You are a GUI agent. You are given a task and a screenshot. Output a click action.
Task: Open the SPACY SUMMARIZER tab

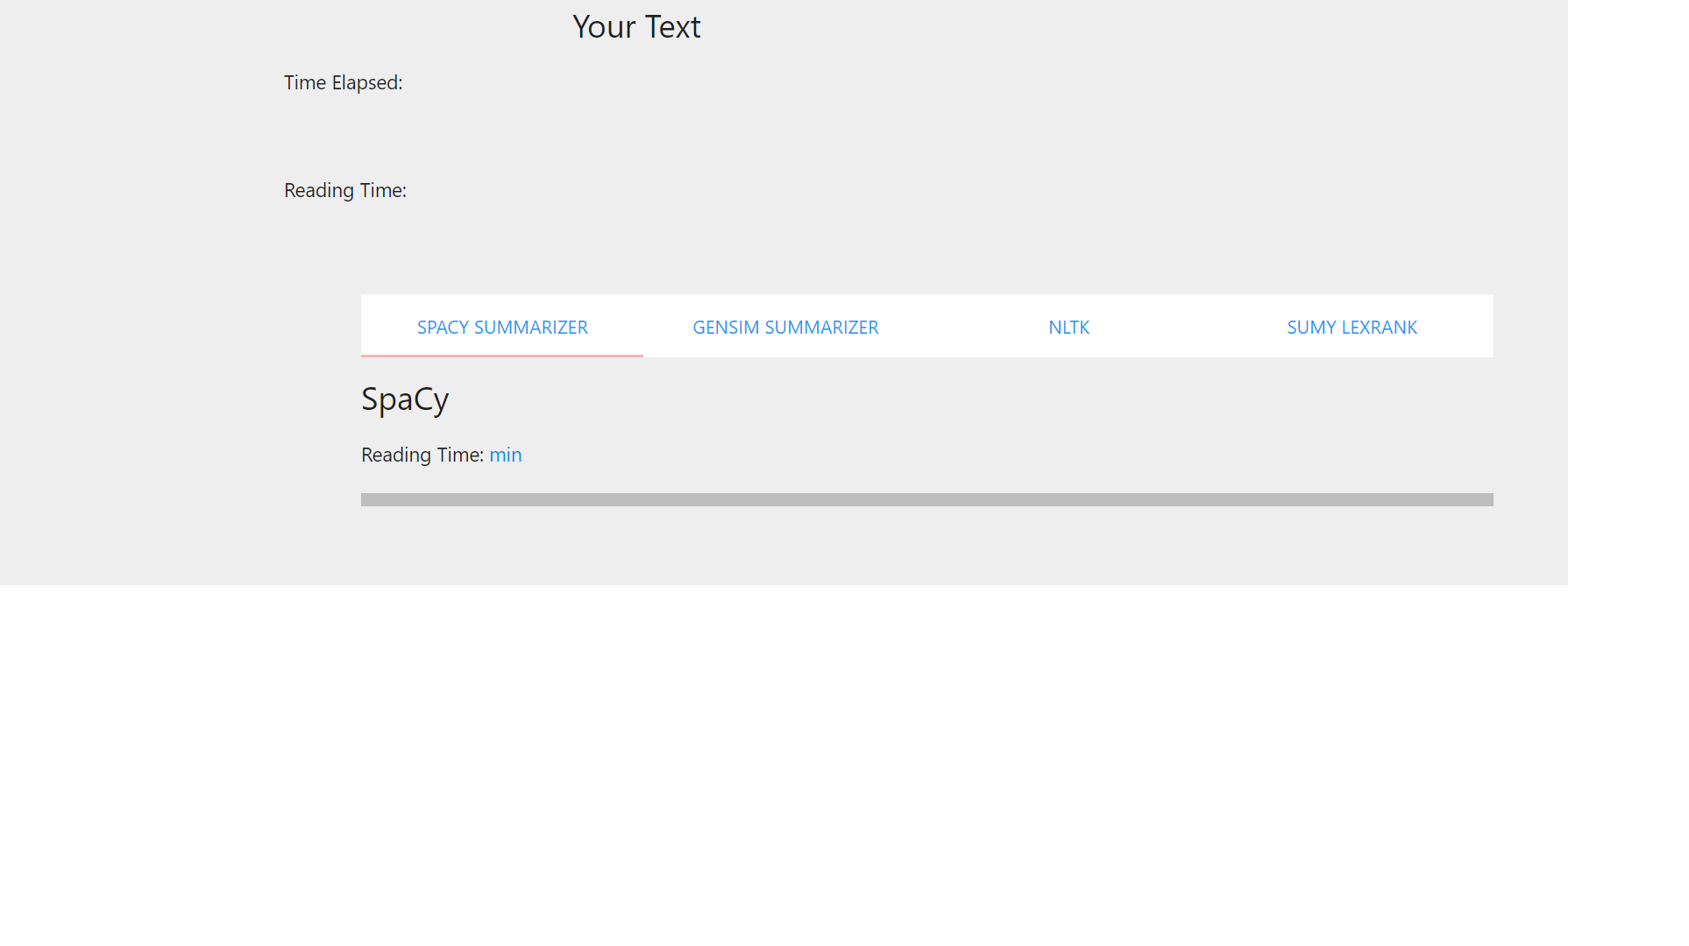502,327
